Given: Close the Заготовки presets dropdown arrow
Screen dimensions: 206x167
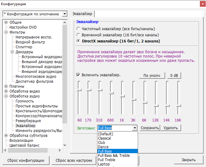Looking at the screenshot, I should pyautogui.click(x=135, y=128).
